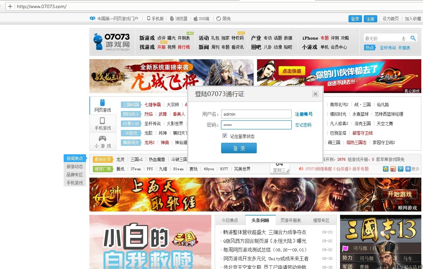The image size is (423, 269).
Task: Switch to the 推荐专区 tab
Action: [321, 220]
